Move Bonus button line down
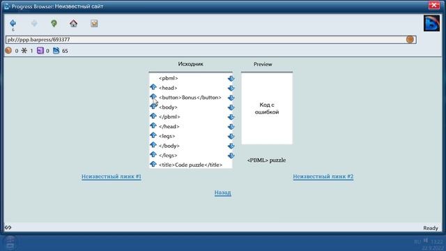The width and height of the screenshot is (446, 251). click(x=231, y=98)
